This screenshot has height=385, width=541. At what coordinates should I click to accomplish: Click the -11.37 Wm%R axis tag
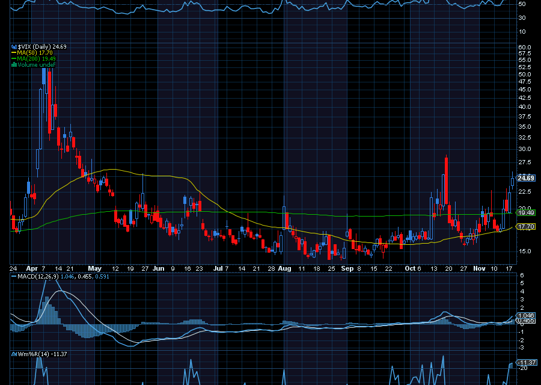tap(527, 362)
